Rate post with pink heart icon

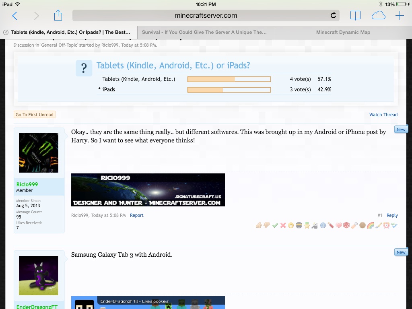point(339,225)
